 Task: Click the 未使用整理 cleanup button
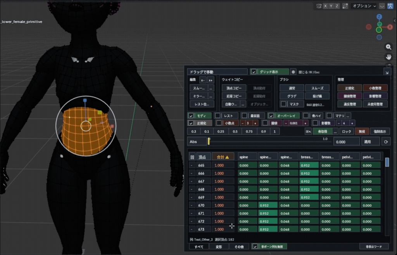coord(375,104)
